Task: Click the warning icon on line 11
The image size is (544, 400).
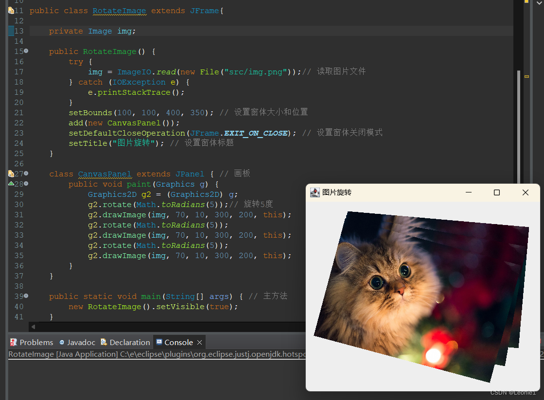Action: [x=11, y=10]
